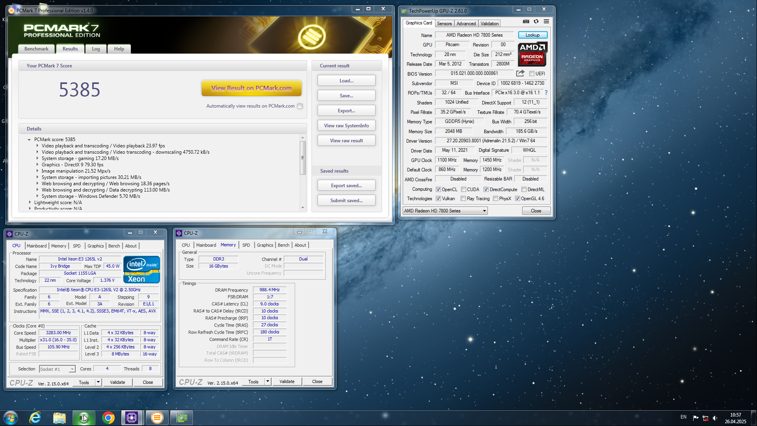Expand the Graphics - DirectX 9 row
Viewport: 757px width, 426px height.
pos(37,165)
